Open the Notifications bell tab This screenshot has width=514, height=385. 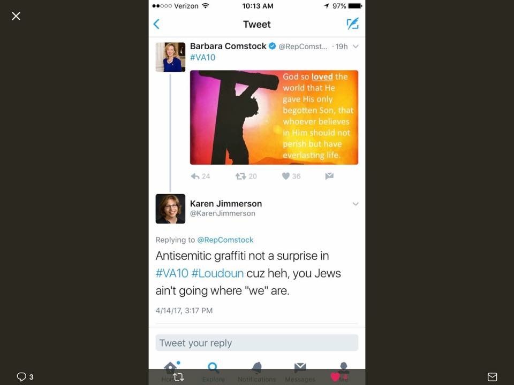click(x=256, y=372)
